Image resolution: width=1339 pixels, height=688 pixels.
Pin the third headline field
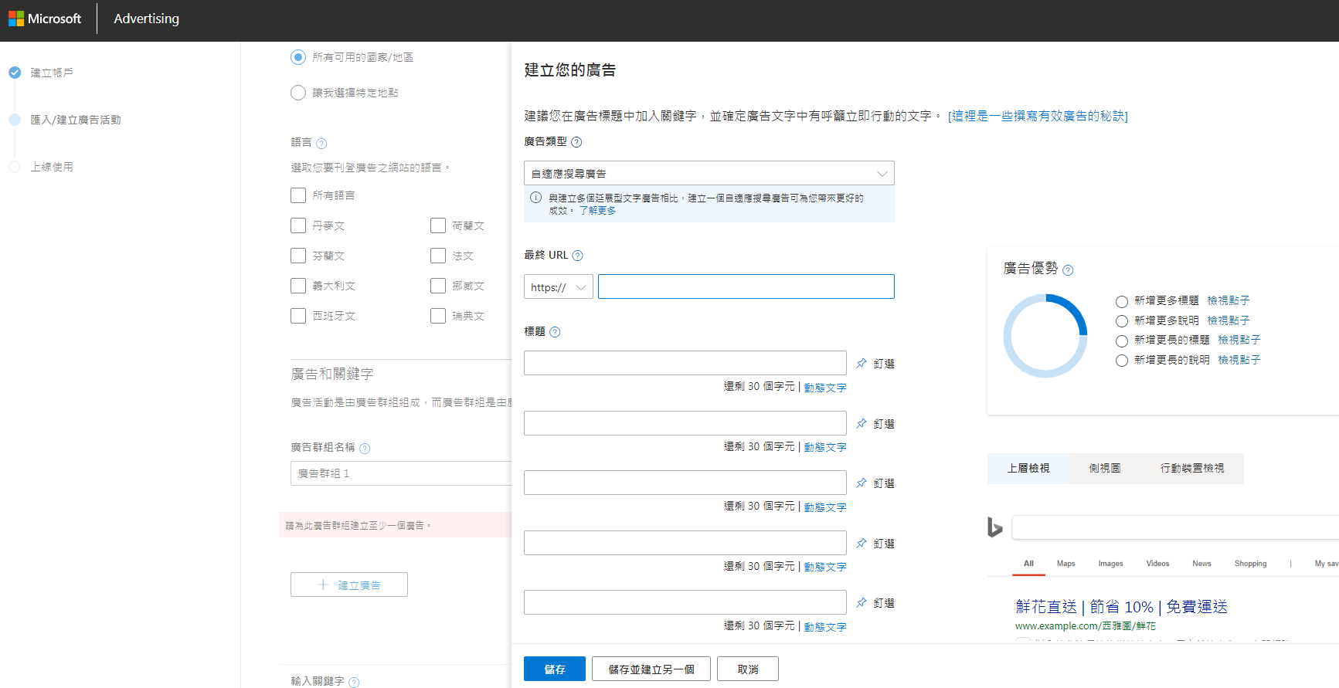coord(862,483)
